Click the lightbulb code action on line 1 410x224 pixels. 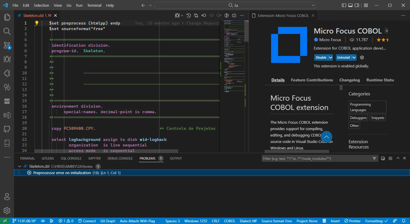tap(37, 23)
